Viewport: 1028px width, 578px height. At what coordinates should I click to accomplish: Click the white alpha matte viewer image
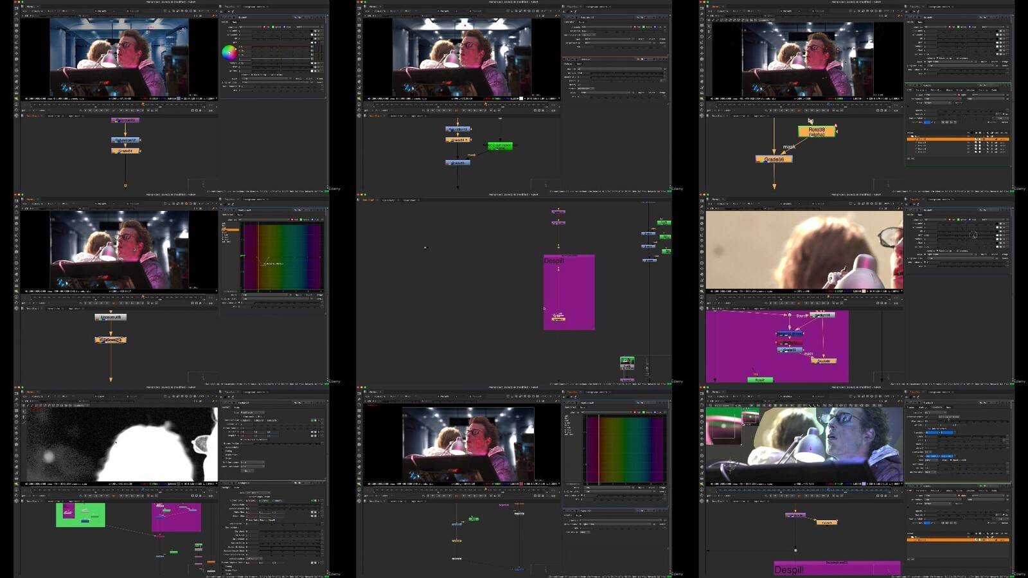[121, 444]
